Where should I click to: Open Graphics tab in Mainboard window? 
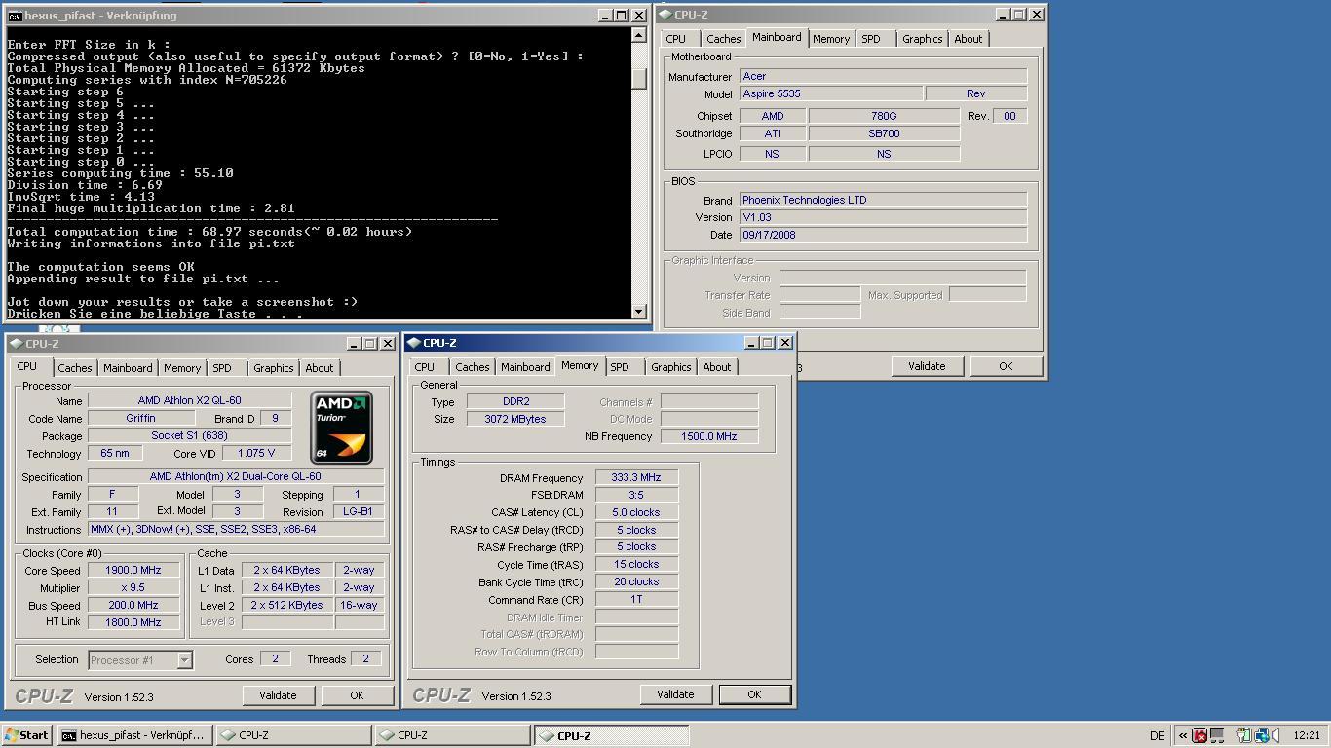coord(922,39)
